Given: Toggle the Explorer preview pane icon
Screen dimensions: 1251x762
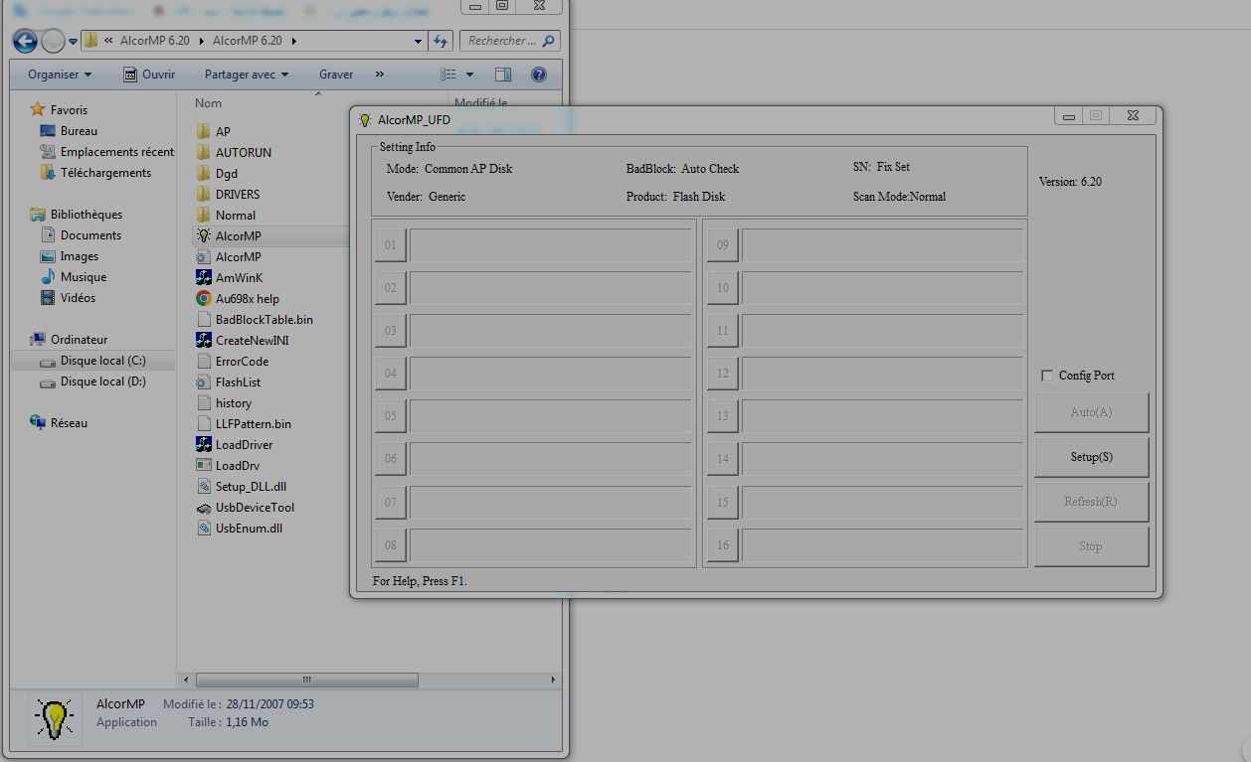Looking at the screenshot, I should [503, 75].
